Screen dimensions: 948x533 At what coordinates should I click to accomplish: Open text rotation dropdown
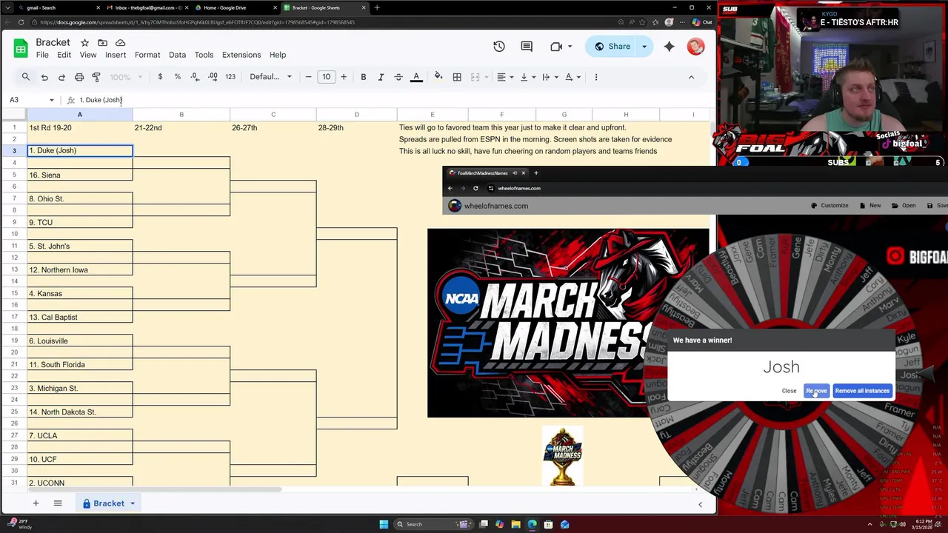(573, 77)
